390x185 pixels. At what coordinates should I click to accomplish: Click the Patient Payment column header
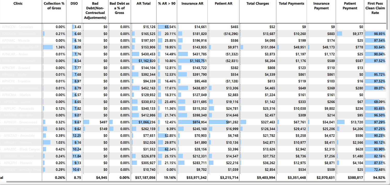350,6
